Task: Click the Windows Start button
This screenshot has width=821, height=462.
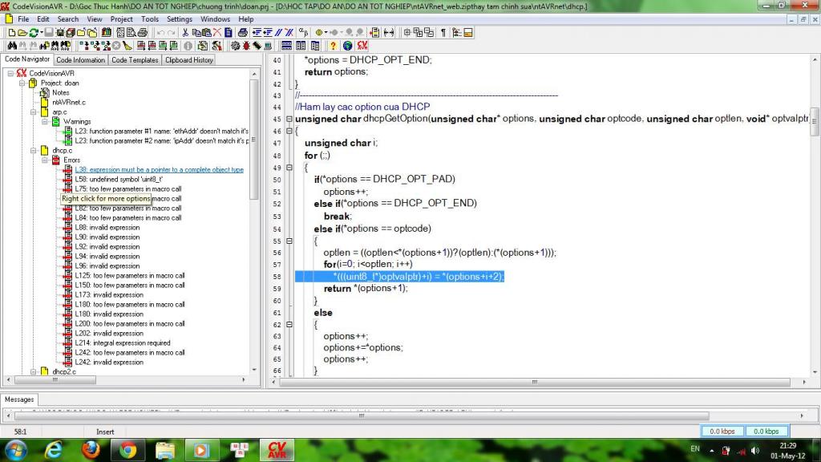Action: pos(16,450)
